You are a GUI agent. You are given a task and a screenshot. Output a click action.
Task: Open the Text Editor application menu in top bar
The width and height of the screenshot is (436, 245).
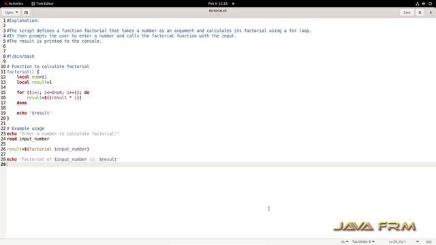[x=42, y=3]
